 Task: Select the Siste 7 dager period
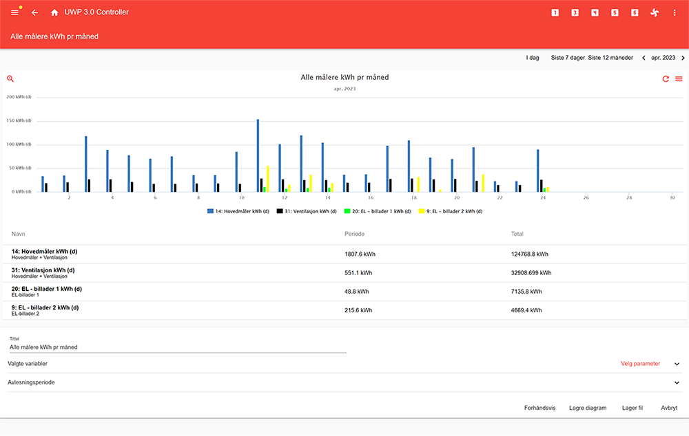click(568, 58)
